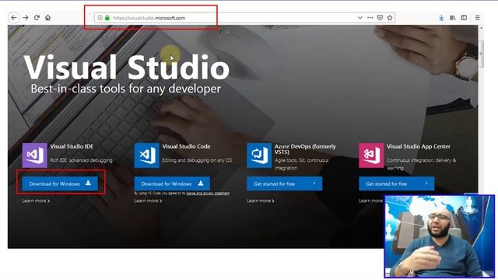Click the purple Visual Studio IDE logo
Viewport: 498px width, 280px height.
pyautogui.click(x=34, y=156)
